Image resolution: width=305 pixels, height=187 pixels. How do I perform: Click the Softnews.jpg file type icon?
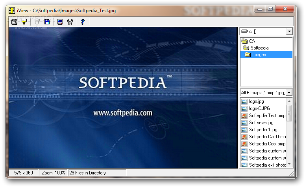(244, 123)
